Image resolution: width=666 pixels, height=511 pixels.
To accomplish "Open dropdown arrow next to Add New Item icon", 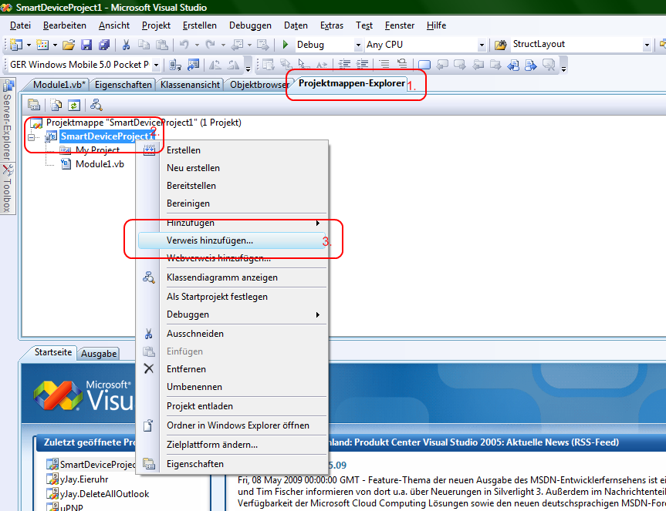I will coord(55,45).
